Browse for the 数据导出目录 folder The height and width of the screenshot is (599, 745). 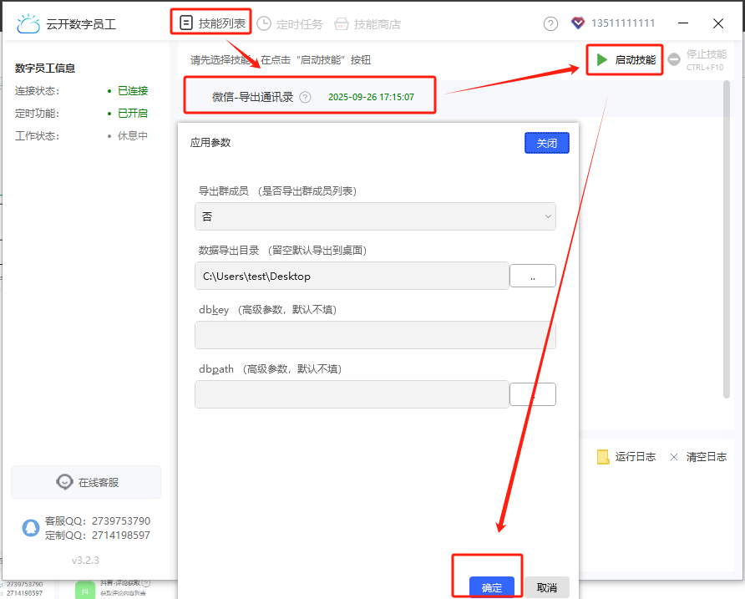[532, 276]
